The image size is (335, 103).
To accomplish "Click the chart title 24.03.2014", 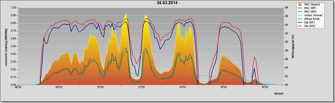I will [167, 3].
